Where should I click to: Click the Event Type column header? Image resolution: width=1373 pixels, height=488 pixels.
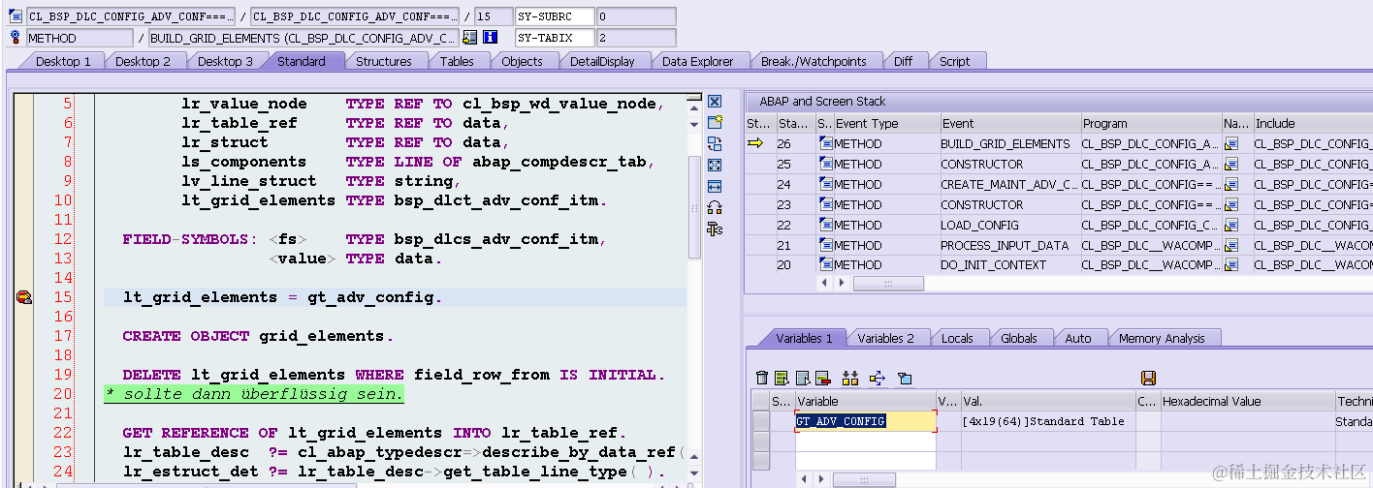point(886,123)
